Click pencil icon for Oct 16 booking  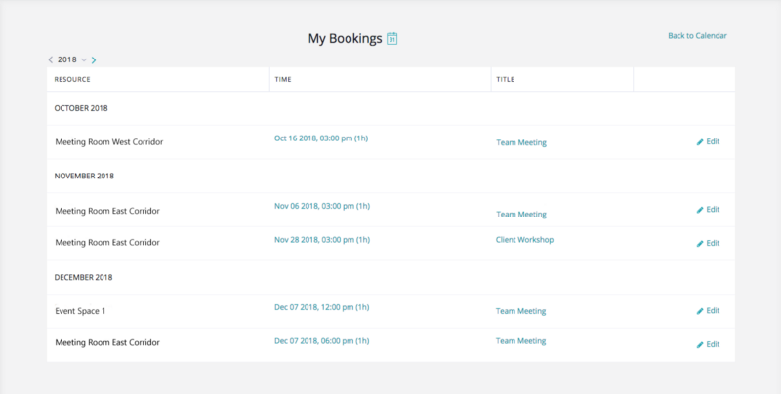[700, 142]
